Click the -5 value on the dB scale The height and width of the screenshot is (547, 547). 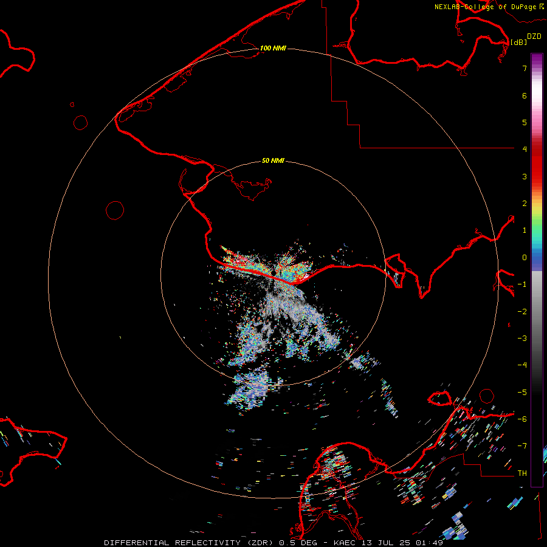(522, 393)
